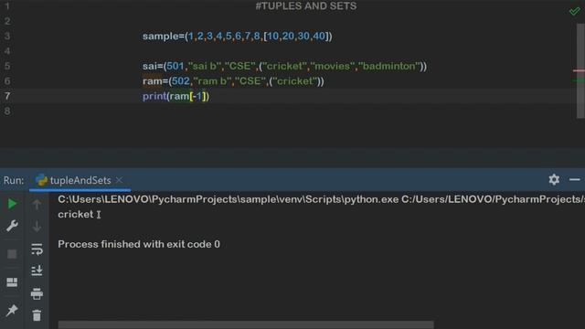
Task: Close the tupleAndSets run tab
Action: [x=119, y=180]
